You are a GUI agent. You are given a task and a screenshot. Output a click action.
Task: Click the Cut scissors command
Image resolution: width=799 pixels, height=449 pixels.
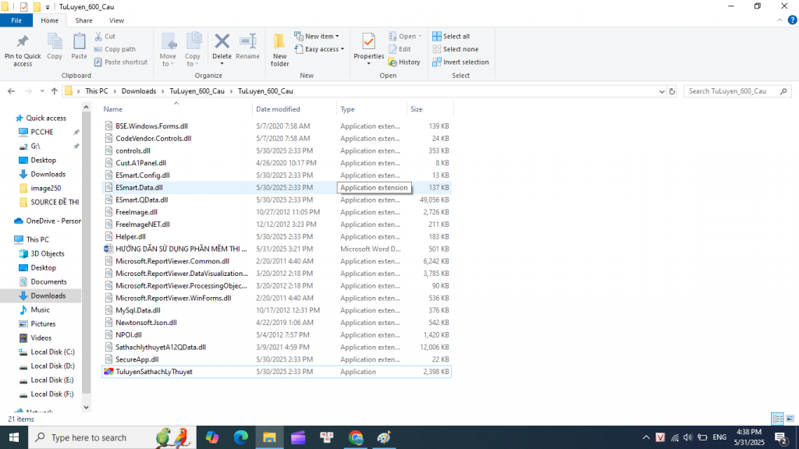click(x=105, y=37)
